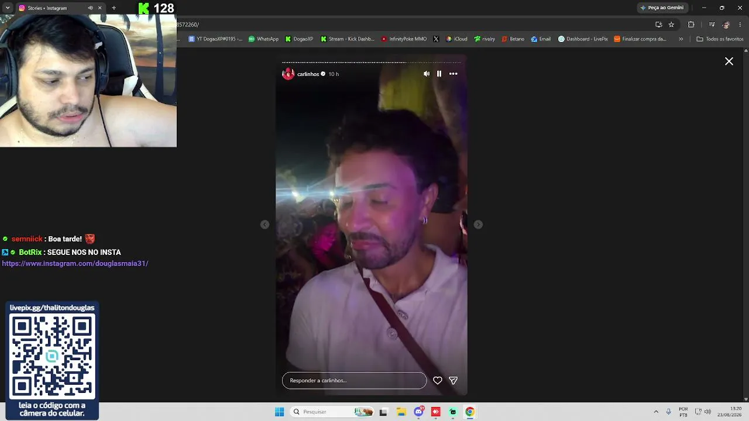The height and width of the screenshot is (421, 749).
Task: Mute the Instagram tab audio indicator
Action: [90, 8]
